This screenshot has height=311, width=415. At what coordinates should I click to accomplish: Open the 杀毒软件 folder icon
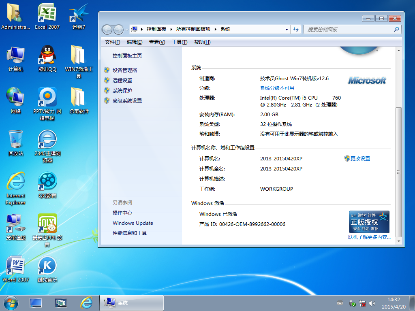click(x=79, y=101)
